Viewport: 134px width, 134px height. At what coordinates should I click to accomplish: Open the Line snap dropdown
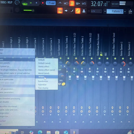tap(96, 11)
